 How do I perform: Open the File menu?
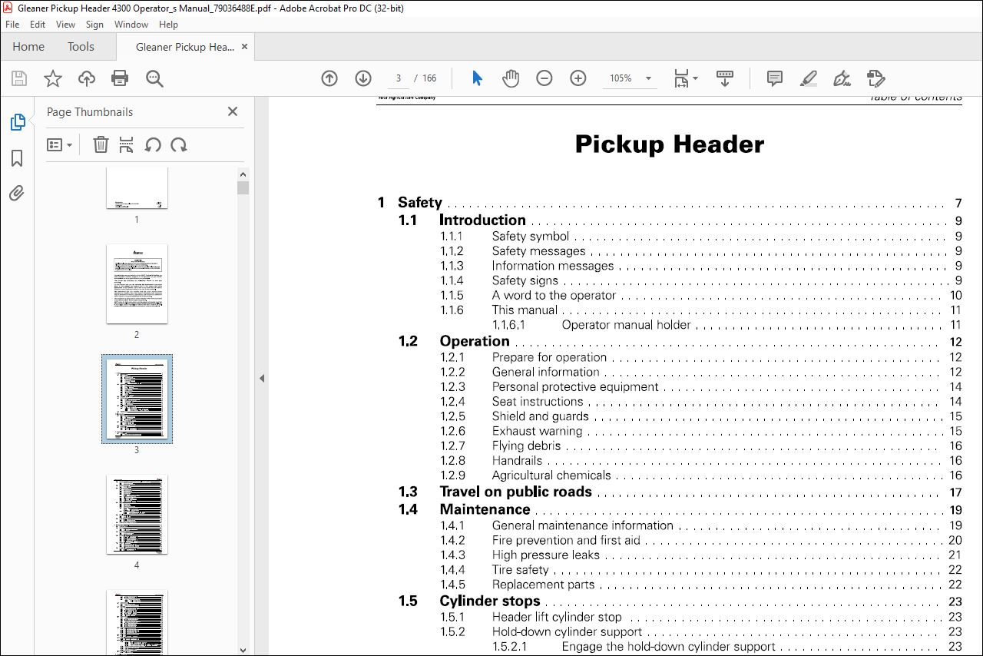(12, 25)
